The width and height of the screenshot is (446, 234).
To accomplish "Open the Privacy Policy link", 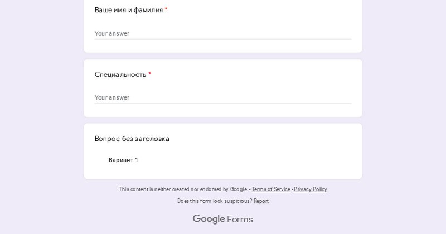I will coord(311,189).
